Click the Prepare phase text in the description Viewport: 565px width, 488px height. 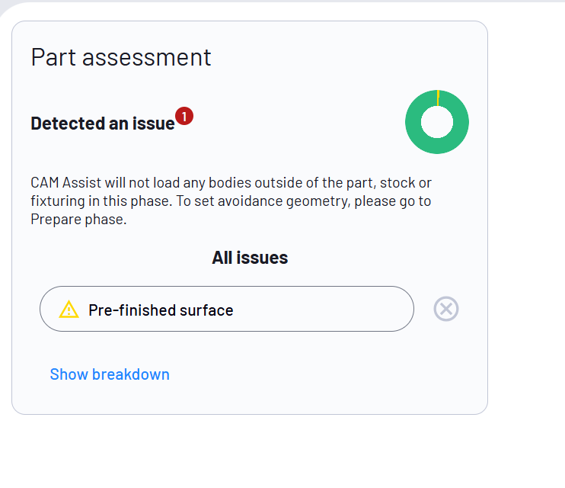click(x=78, y=220)
